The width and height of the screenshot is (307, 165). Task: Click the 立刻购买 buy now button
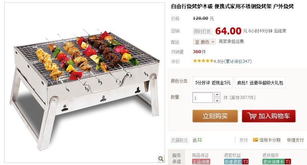[x=215, y=116]
